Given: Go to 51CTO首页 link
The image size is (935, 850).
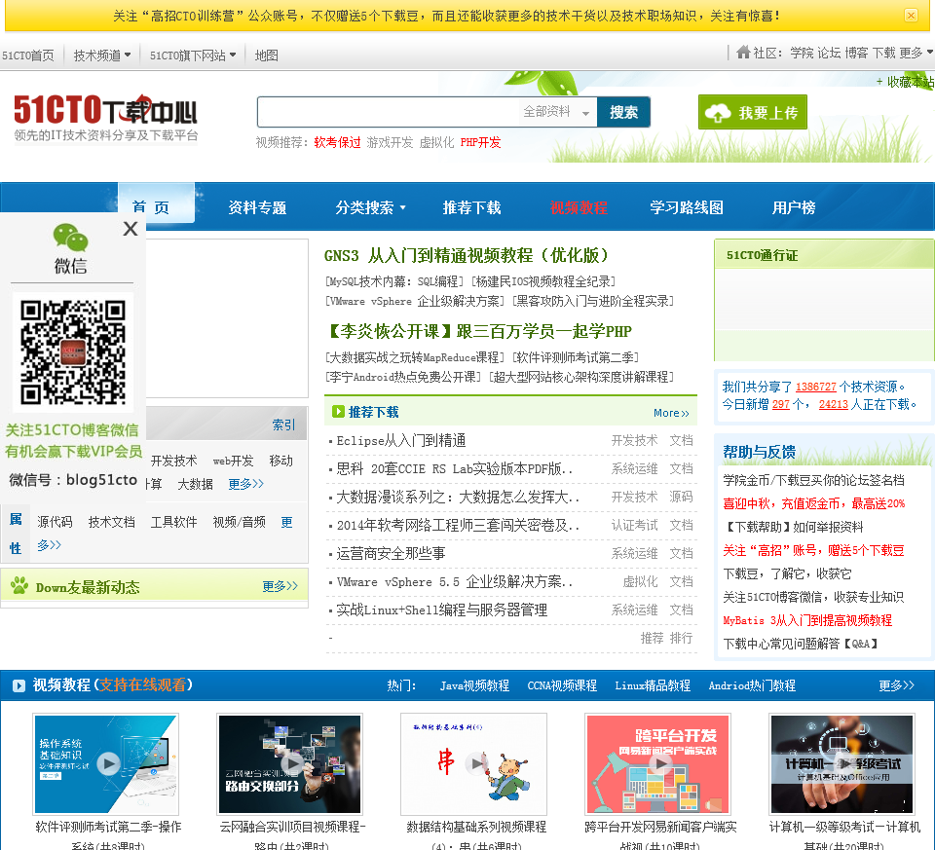Looking at the screenshot, I should pos(28,55).
